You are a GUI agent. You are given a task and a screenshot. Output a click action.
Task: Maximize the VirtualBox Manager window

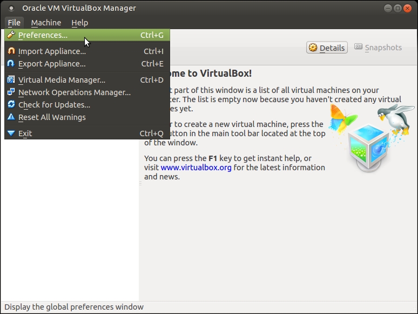(397, 8)
